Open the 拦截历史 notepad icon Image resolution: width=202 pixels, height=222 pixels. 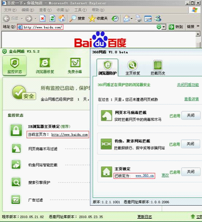point(158,65)
